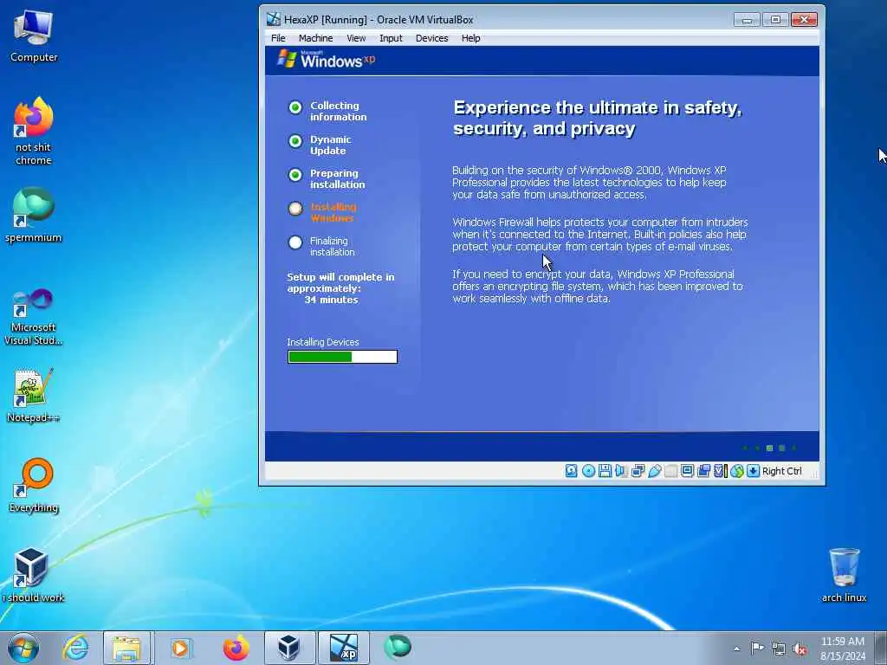
Task: Open the teal browser icon on taskbar
Action: (397, 648)
